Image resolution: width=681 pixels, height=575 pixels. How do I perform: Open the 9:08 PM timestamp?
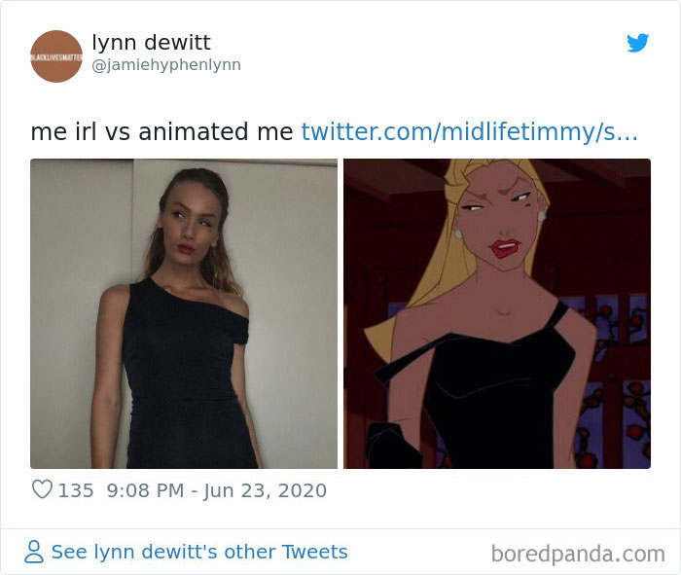click(146, 490)
